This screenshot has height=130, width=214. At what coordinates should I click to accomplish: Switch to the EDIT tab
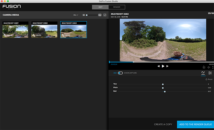click(x=100, y=7)
